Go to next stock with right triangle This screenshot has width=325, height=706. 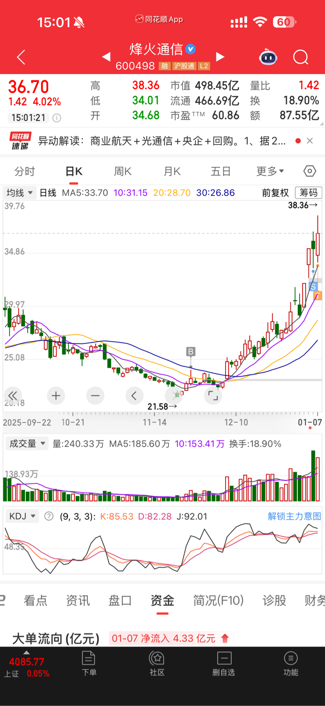220,56
